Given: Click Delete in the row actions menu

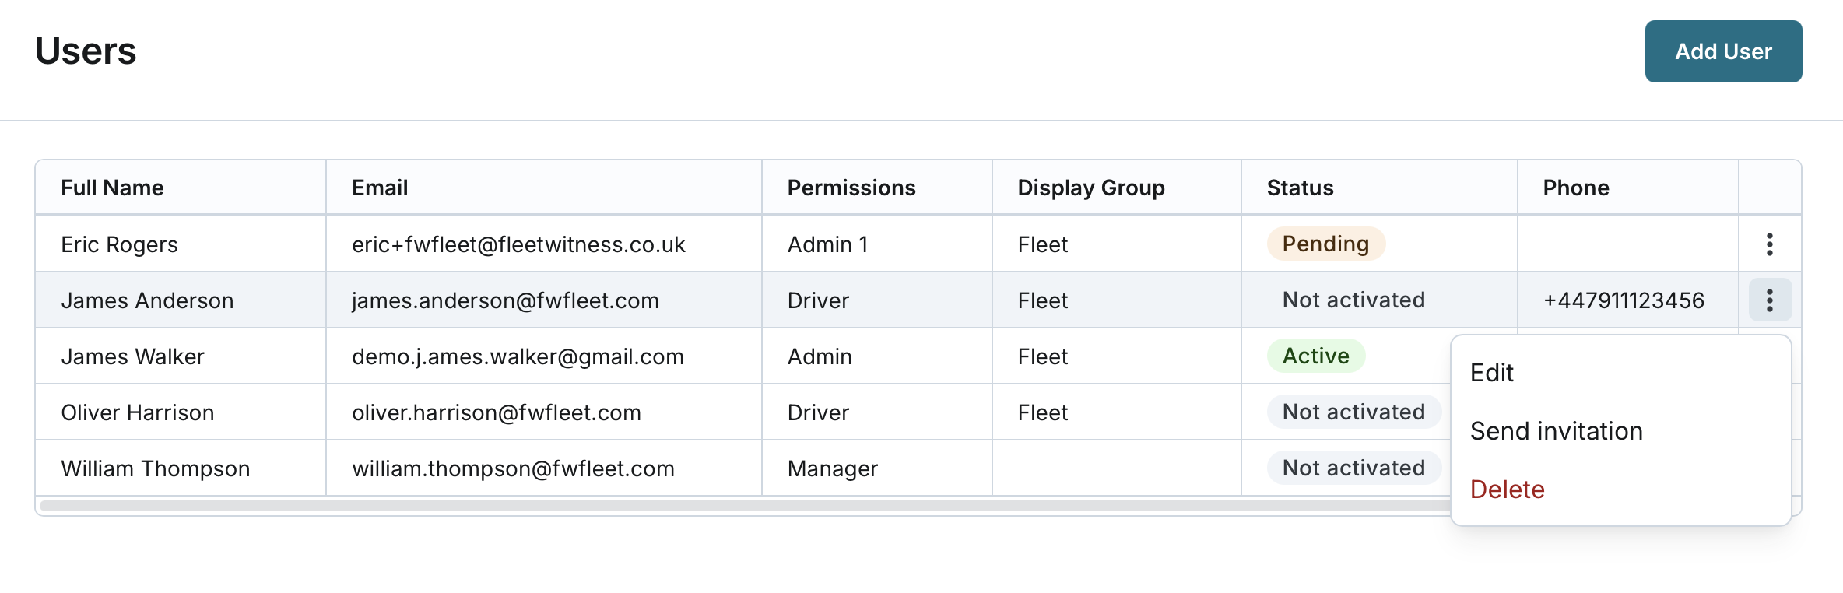Looking at the screenshot, I should [x=1507, y=489].
